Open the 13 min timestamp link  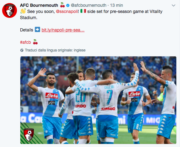pos(117,5)
